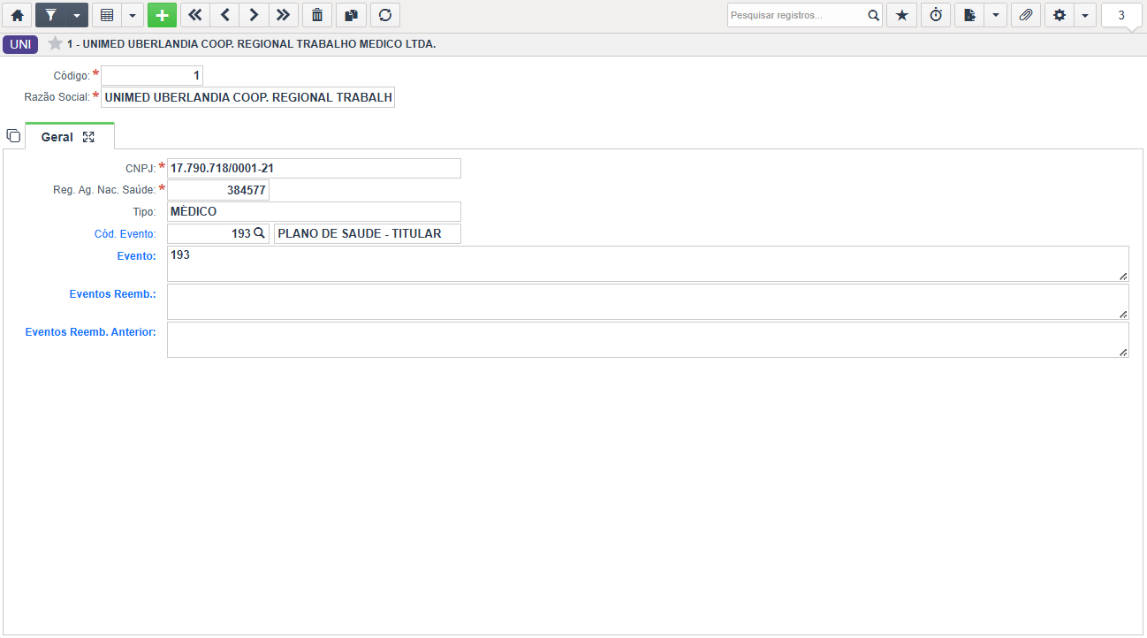Open the stopwatch timer icon

point(936,15)
